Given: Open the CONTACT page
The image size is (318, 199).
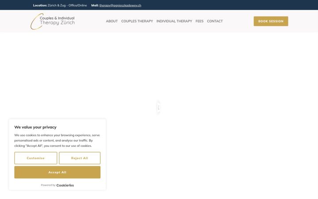Looking at the screenshot, I should click(x=215, y=21).
